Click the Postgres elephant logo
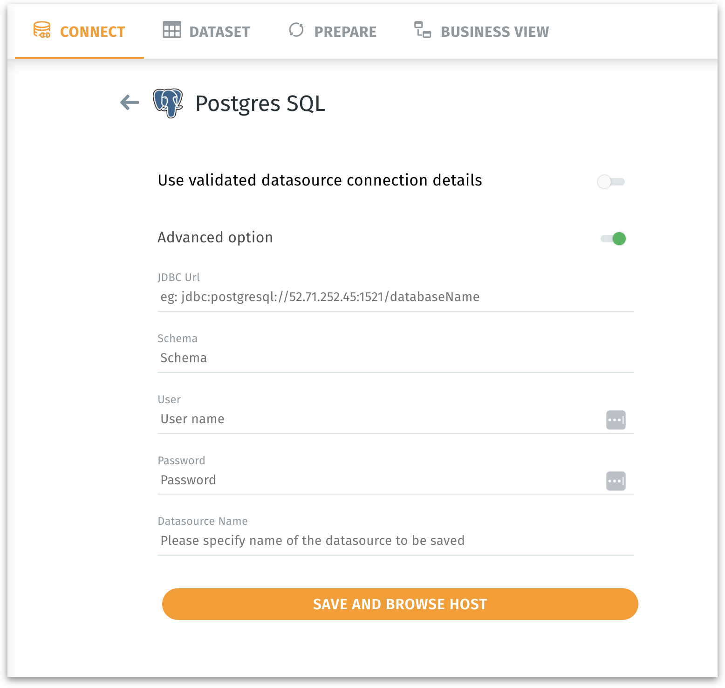This screenshot has height=688, width=725. coord(168,103)
